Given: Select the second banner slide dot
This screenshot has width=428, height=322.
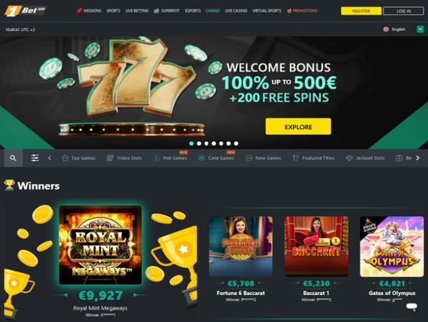Looking at the screenshot, I should (x=199, y=143).
